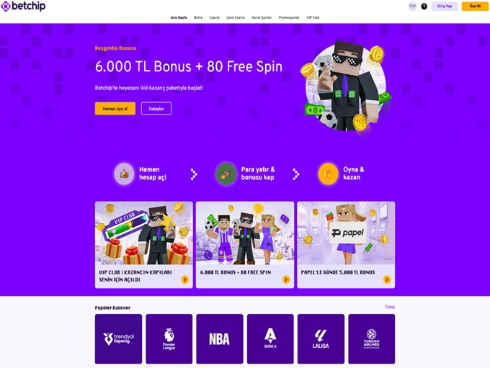This screenshot has width=490, height=368.
Task: Open the Trendyol Süper Lig tile
Action: click(x=118, y=339)
